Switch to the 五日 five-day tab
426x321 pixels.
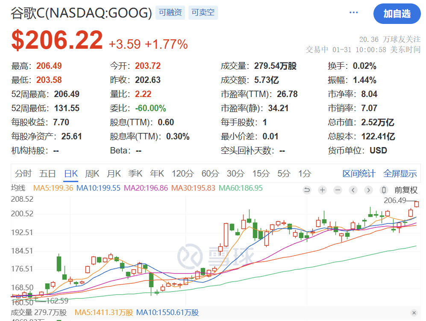47,174
